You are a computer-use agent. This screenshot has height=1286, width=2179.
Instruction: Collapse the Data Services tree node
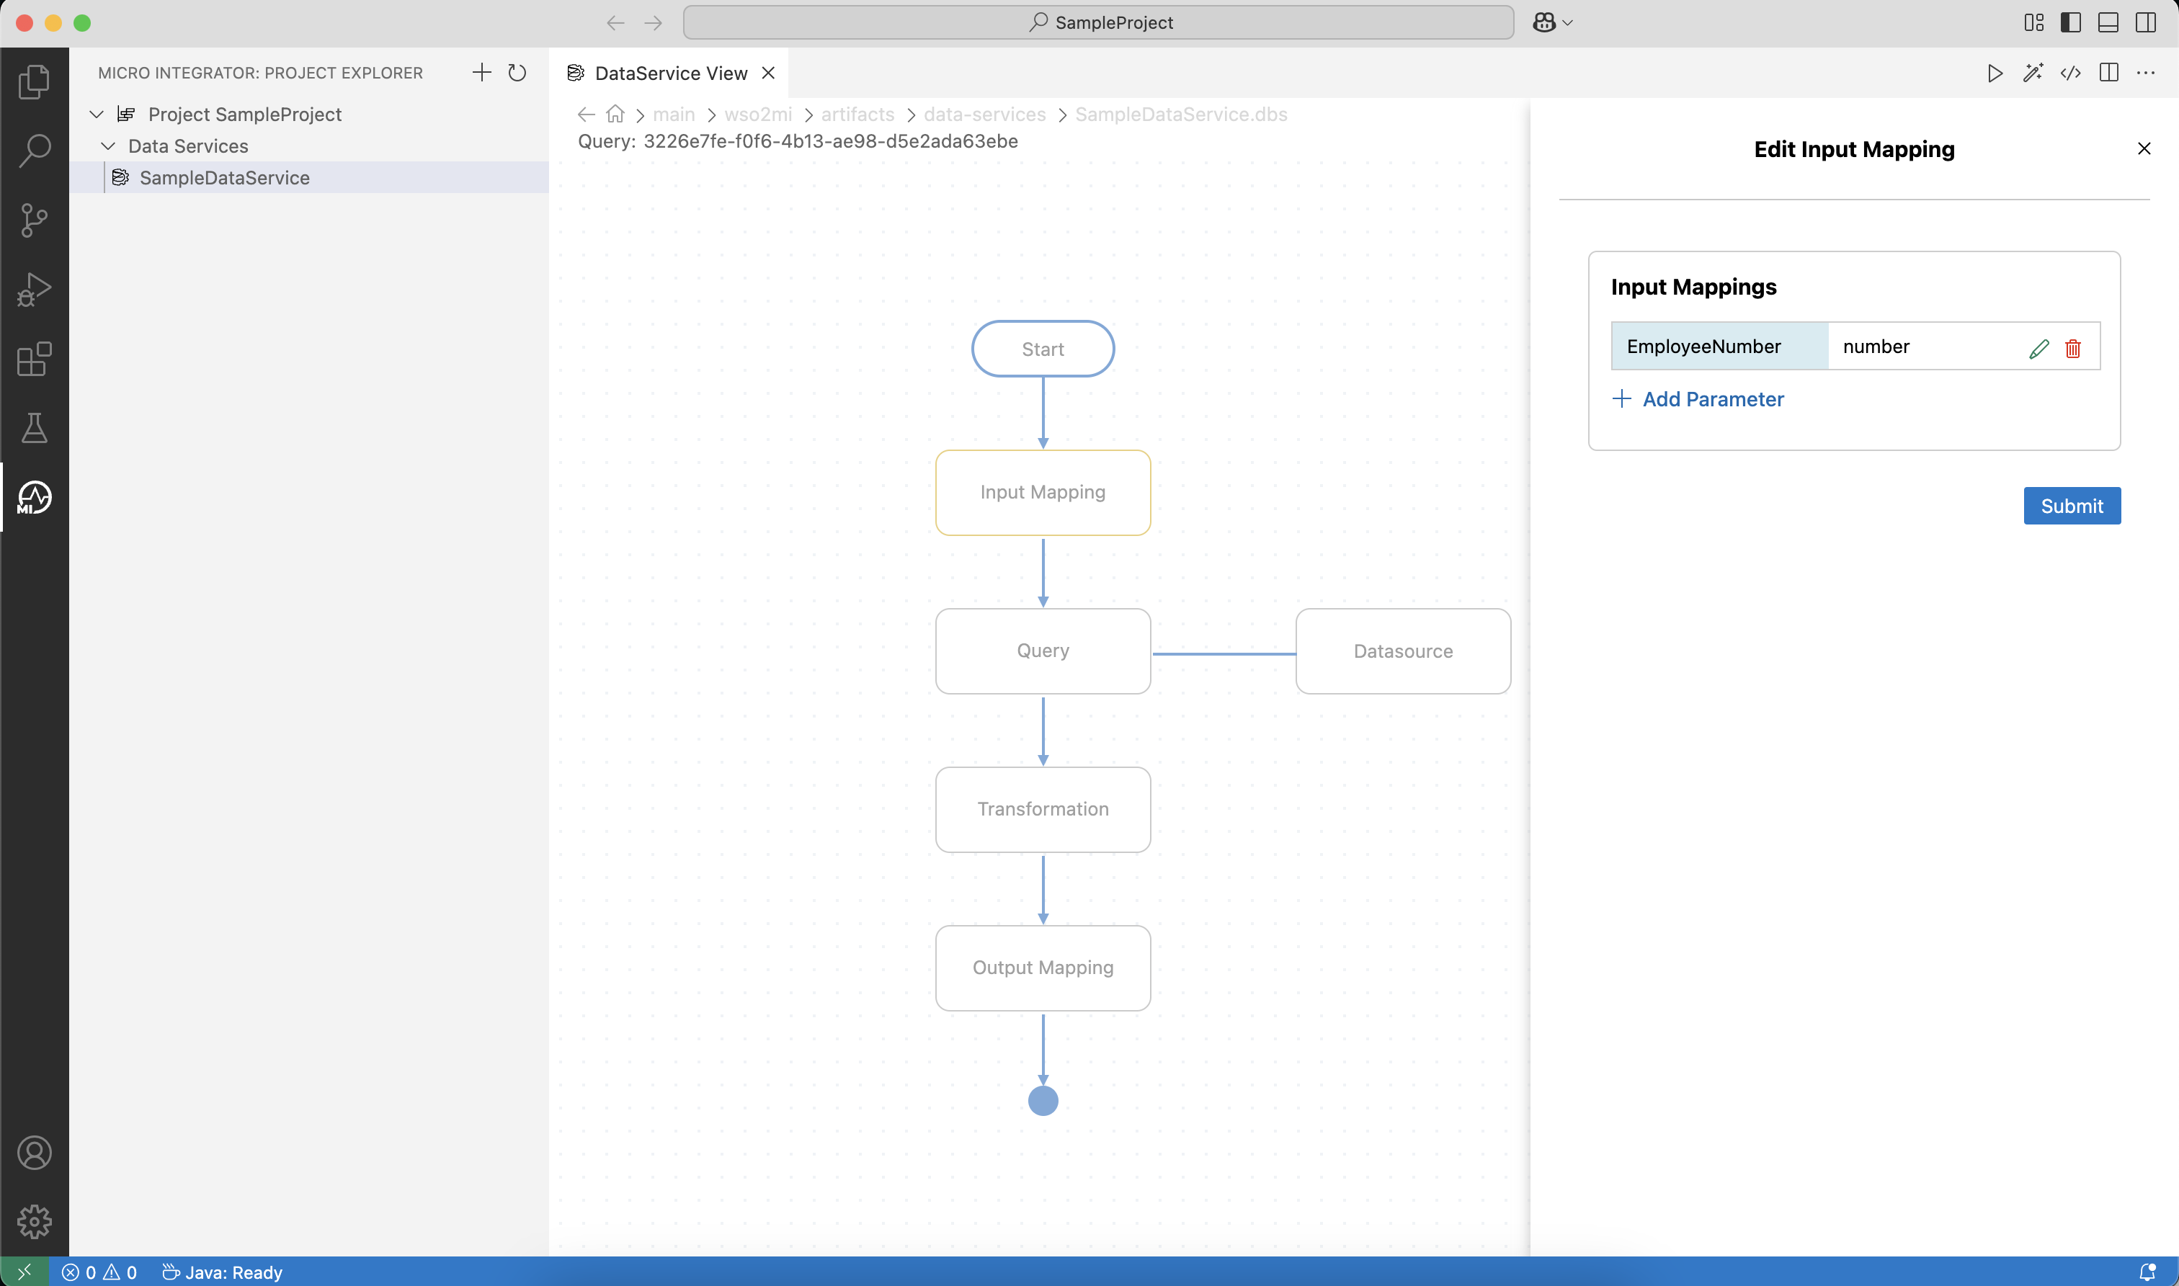coord(108,146)
